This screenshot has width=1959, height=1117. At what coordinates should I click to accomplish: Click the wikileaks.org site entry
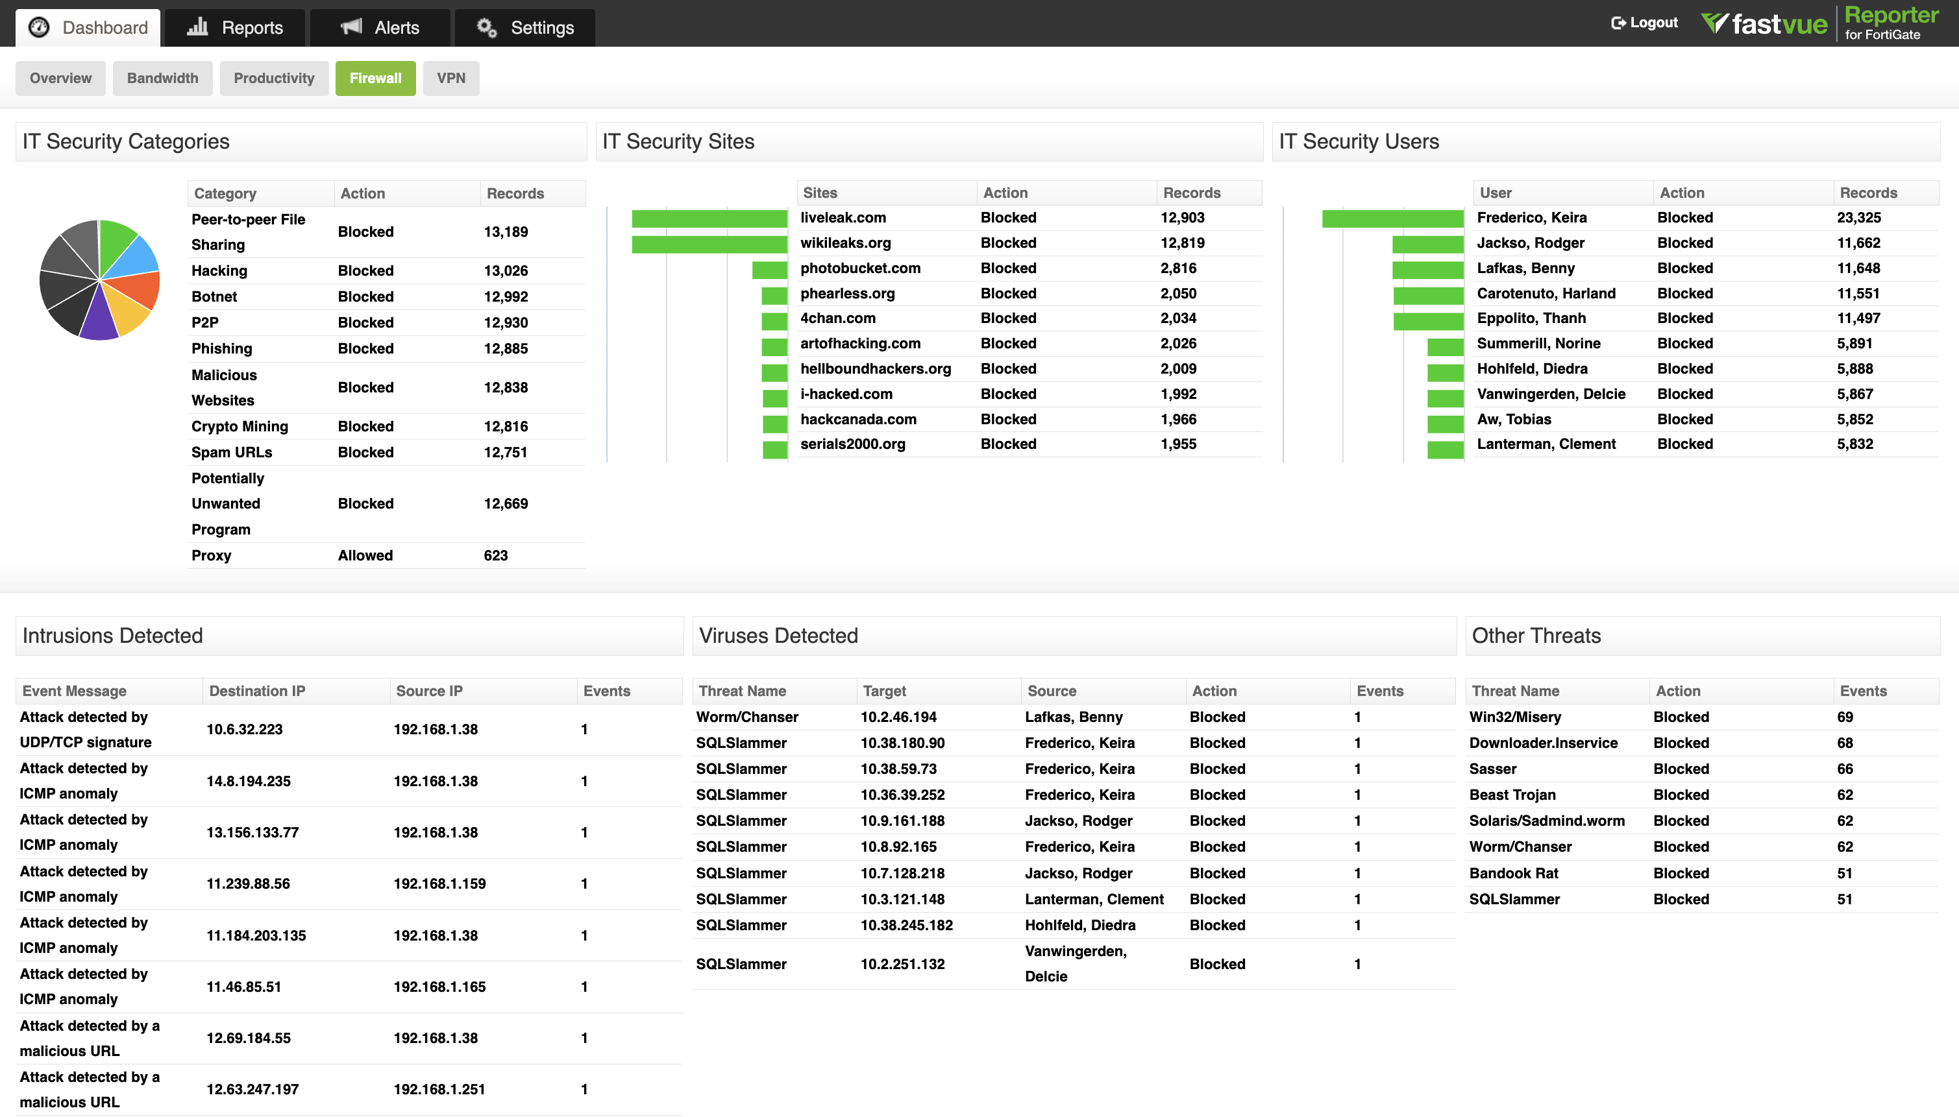tap(844, 243)
